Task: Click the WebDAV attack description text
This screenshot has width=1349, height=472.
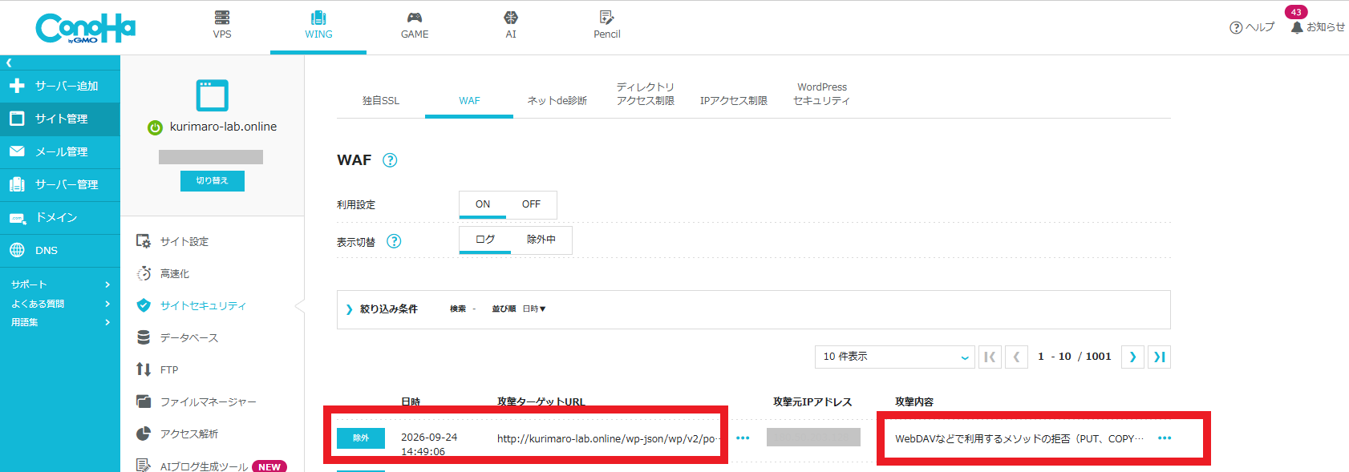Action: (x=1019, y=439)
